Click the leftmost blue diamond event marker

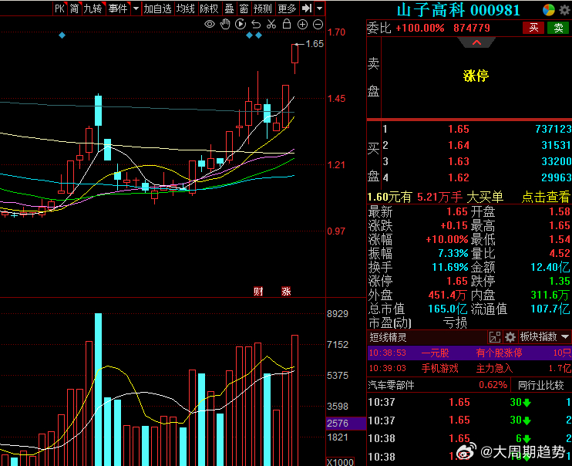click(62, 35)
